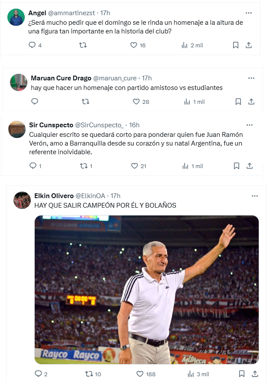Reply to Angel's tweet
Image resolution: width=270 pixels, height=391 pixels.
point(32,45)
